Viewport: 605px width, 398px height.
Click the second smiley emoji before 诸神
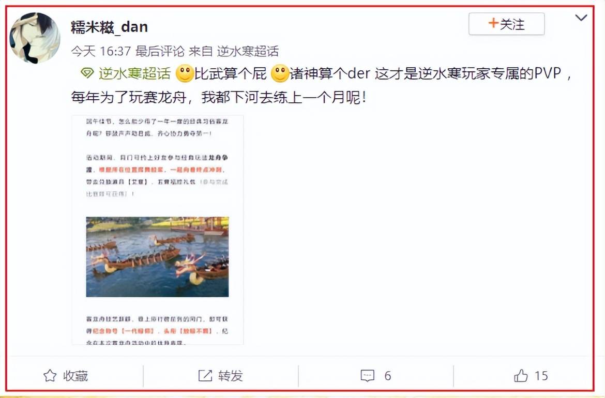(280, 73)
